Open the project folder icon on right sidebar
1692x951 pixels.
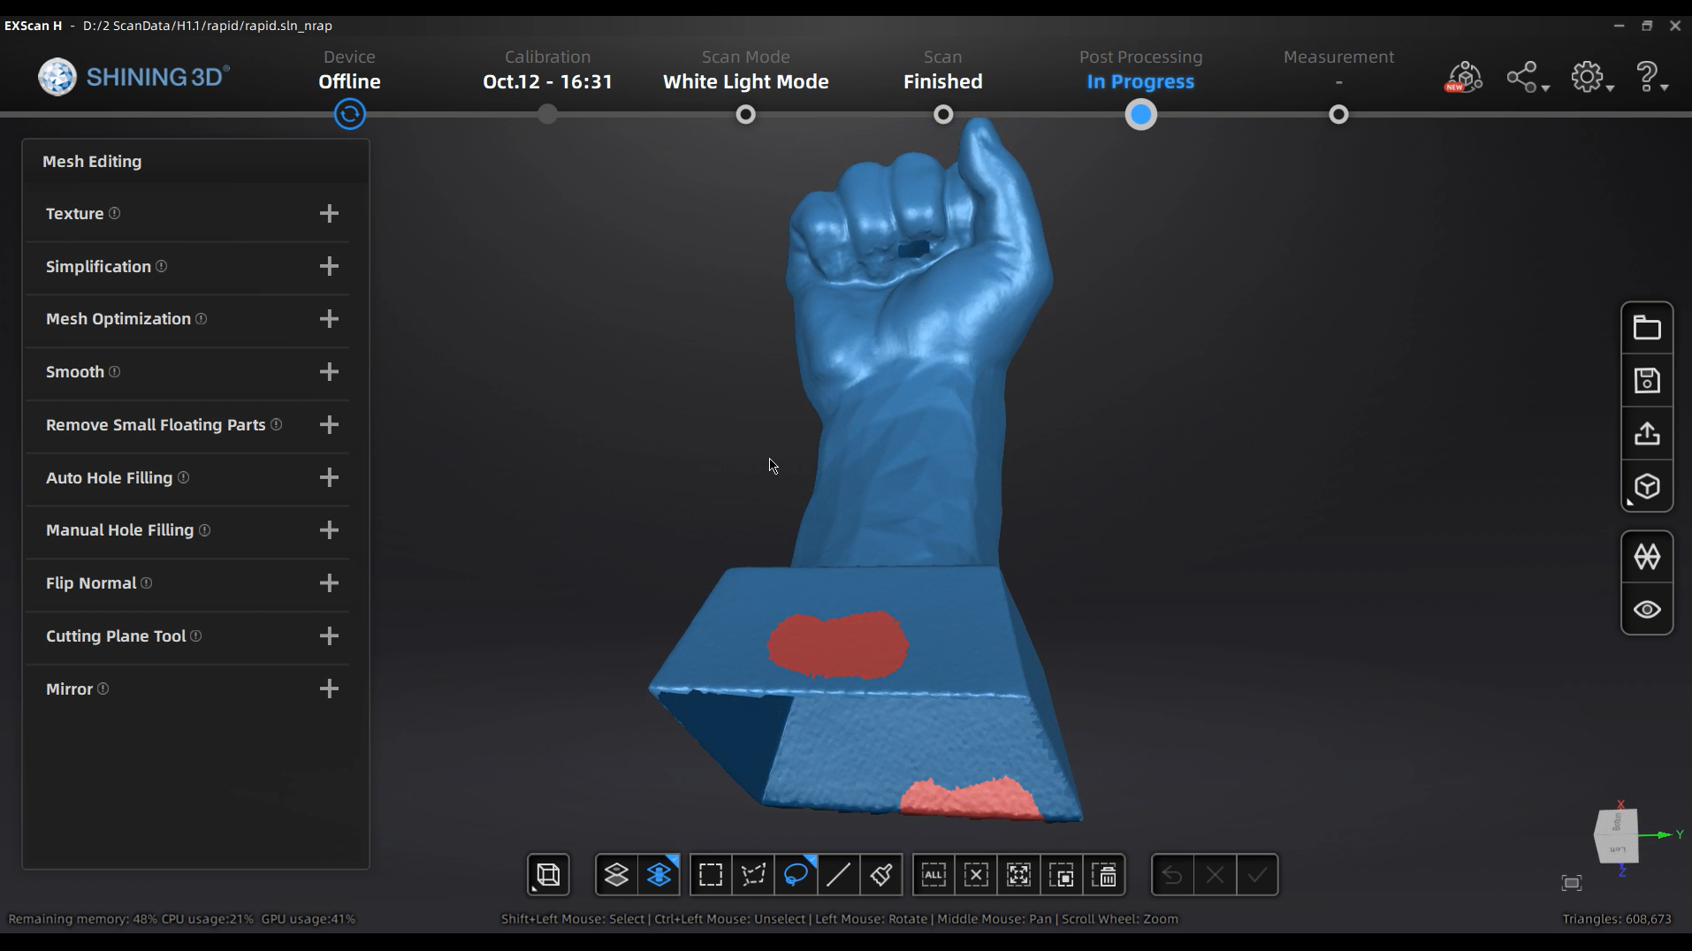1646,327
